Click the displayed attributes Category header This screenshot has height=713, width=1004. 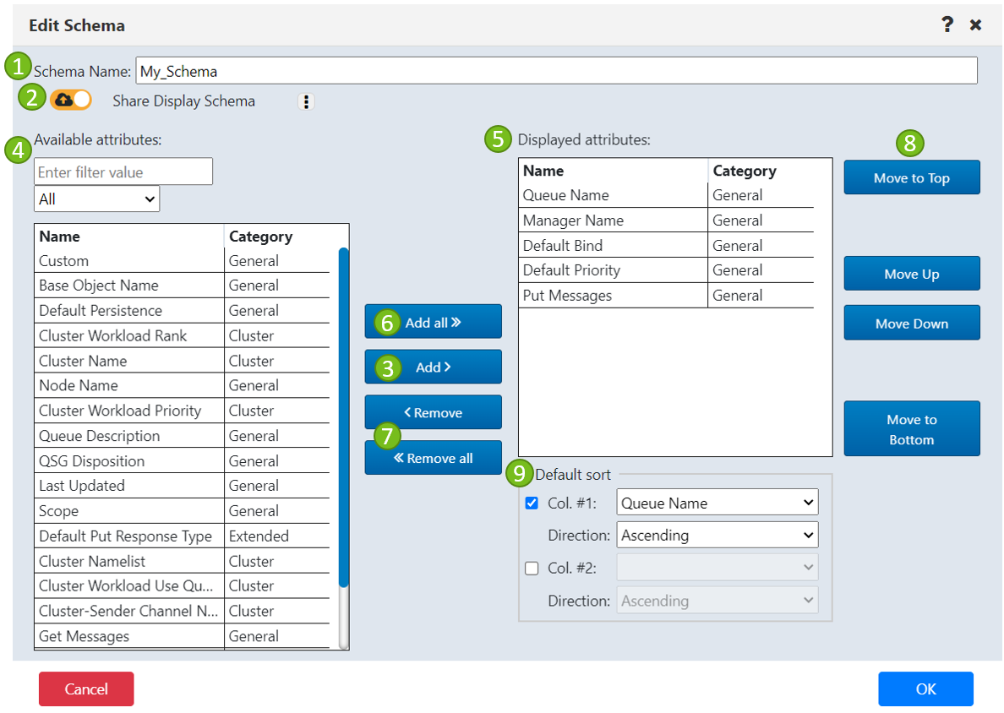(x=761, y=171)
